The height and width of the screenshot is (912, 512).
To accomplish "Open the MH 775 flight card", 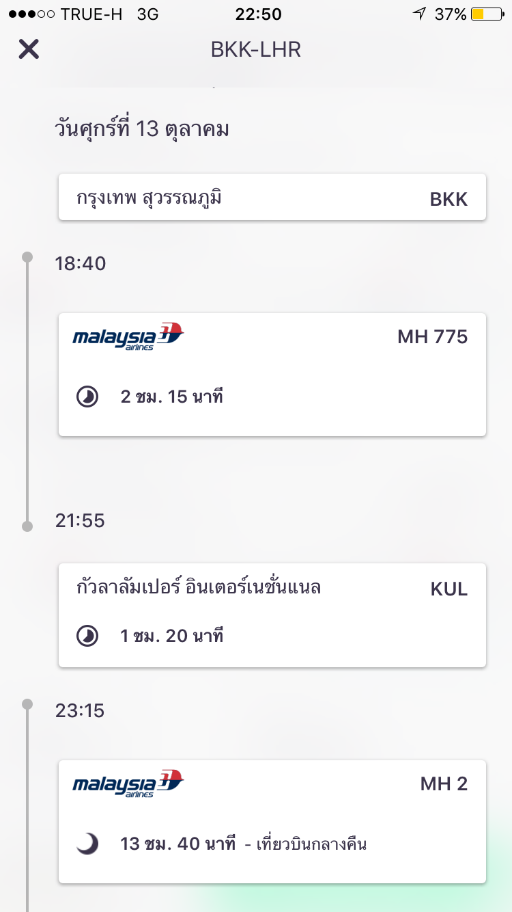I will 272,374.
